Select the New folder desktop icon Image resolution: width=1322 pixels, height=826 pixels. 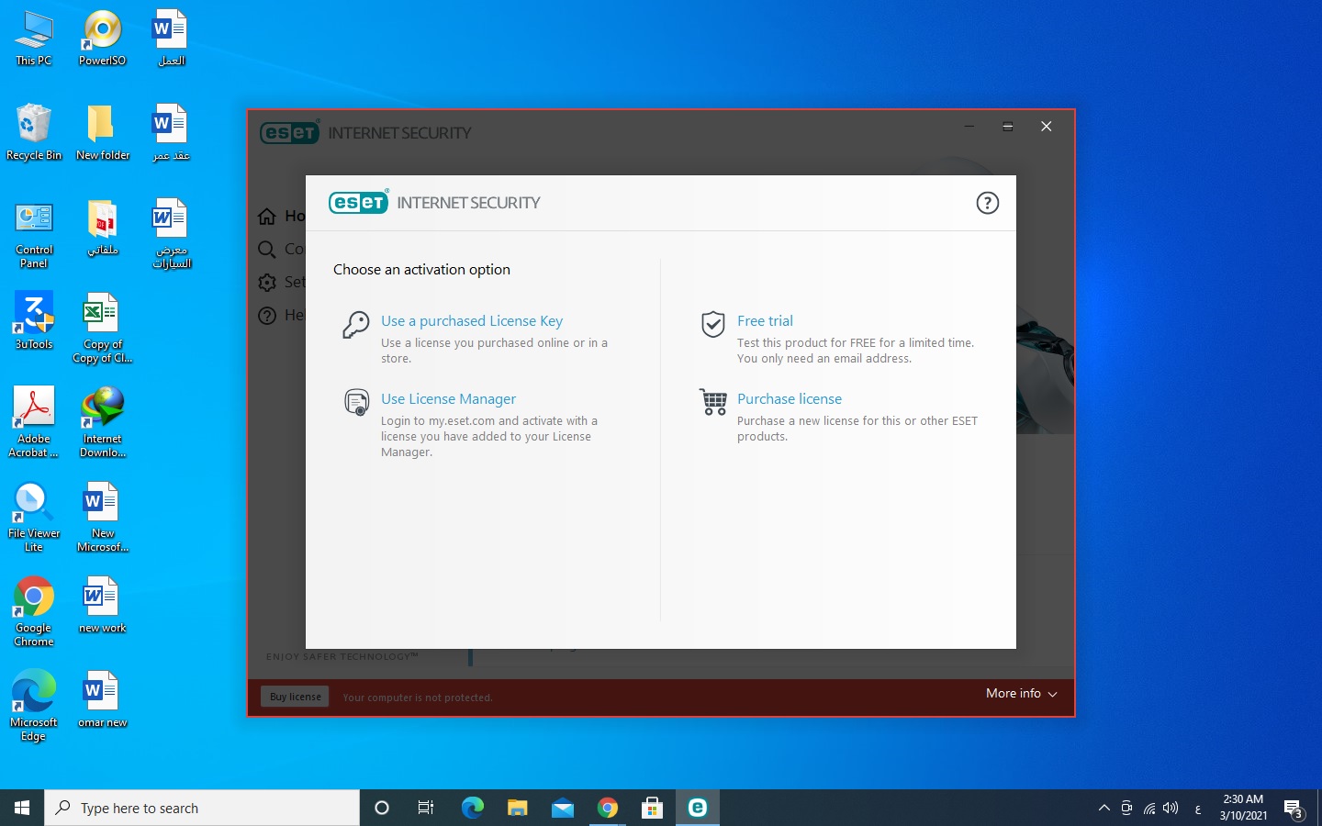[x=103, y=132]
